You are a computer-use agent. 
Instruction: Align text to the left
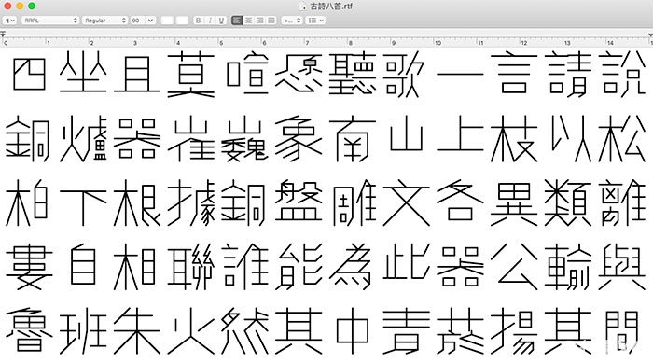click(x=237, y=21)
